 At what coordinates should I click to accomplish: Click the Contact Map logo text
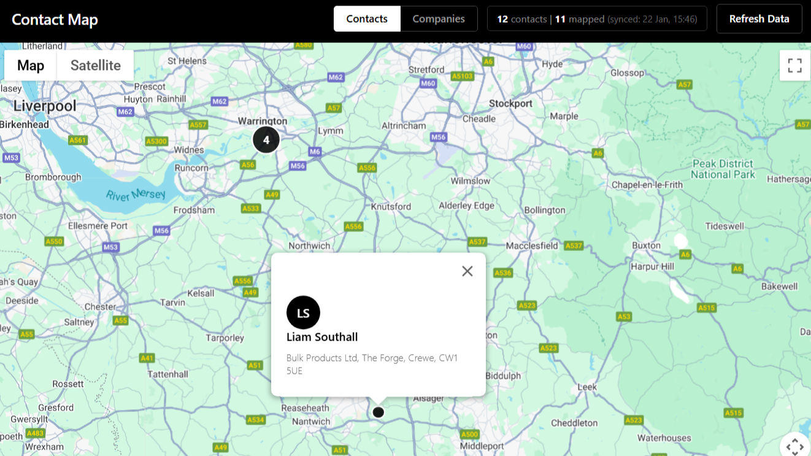click(x=55, y=19)
